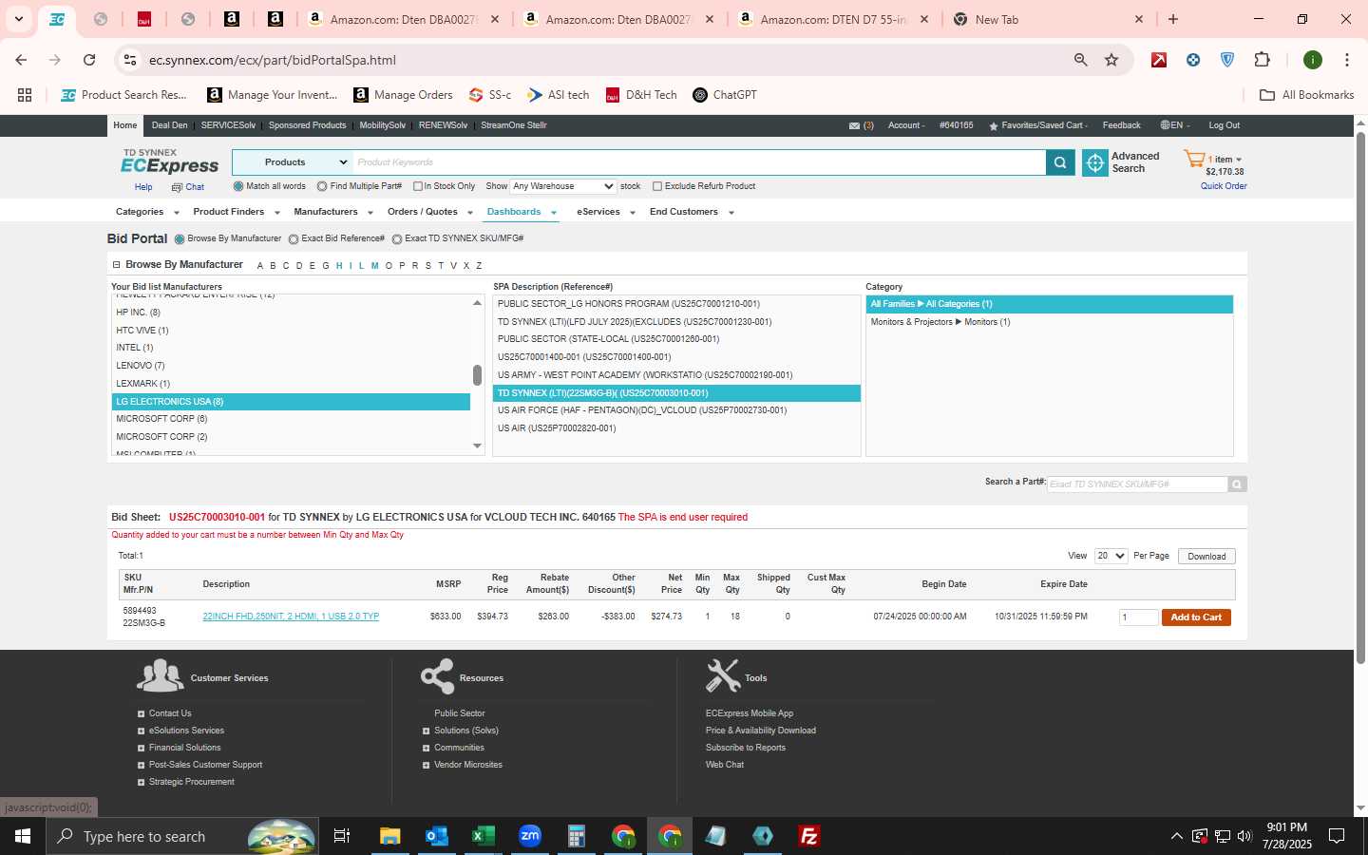Image resolution: width=1368 pixels, height=855 pixels.
Task: Open Outlook from taskbar
Action: pos(436,836)
